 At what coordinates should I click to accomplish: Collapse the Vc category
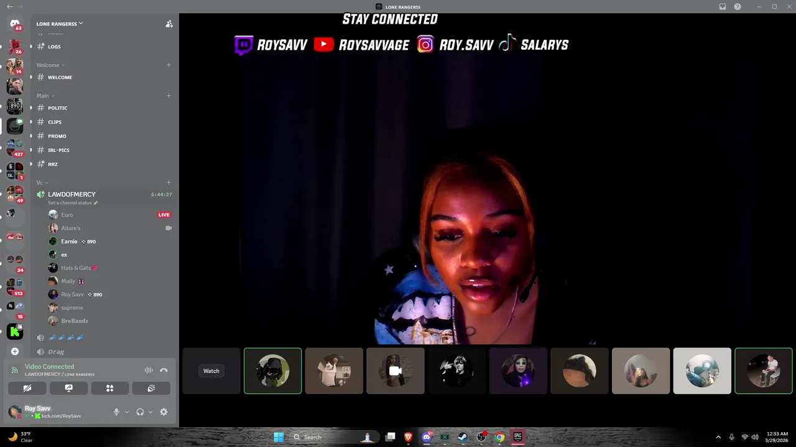pos(42,183)
